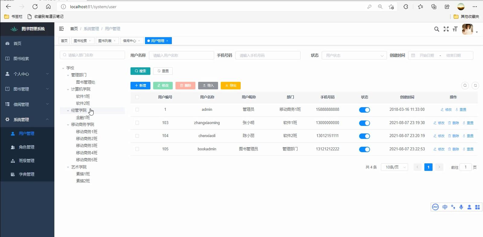The height and width of the screenshot is (237, 483).
Task: Click the 新增 button
Action: click(x=140, y=85)
